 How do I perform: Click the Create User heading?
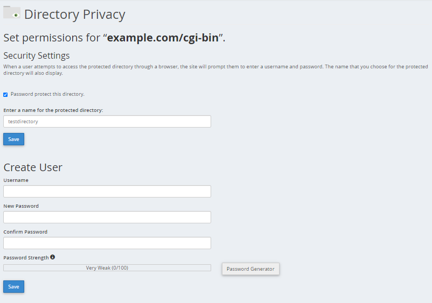click(x=33, y=167)
